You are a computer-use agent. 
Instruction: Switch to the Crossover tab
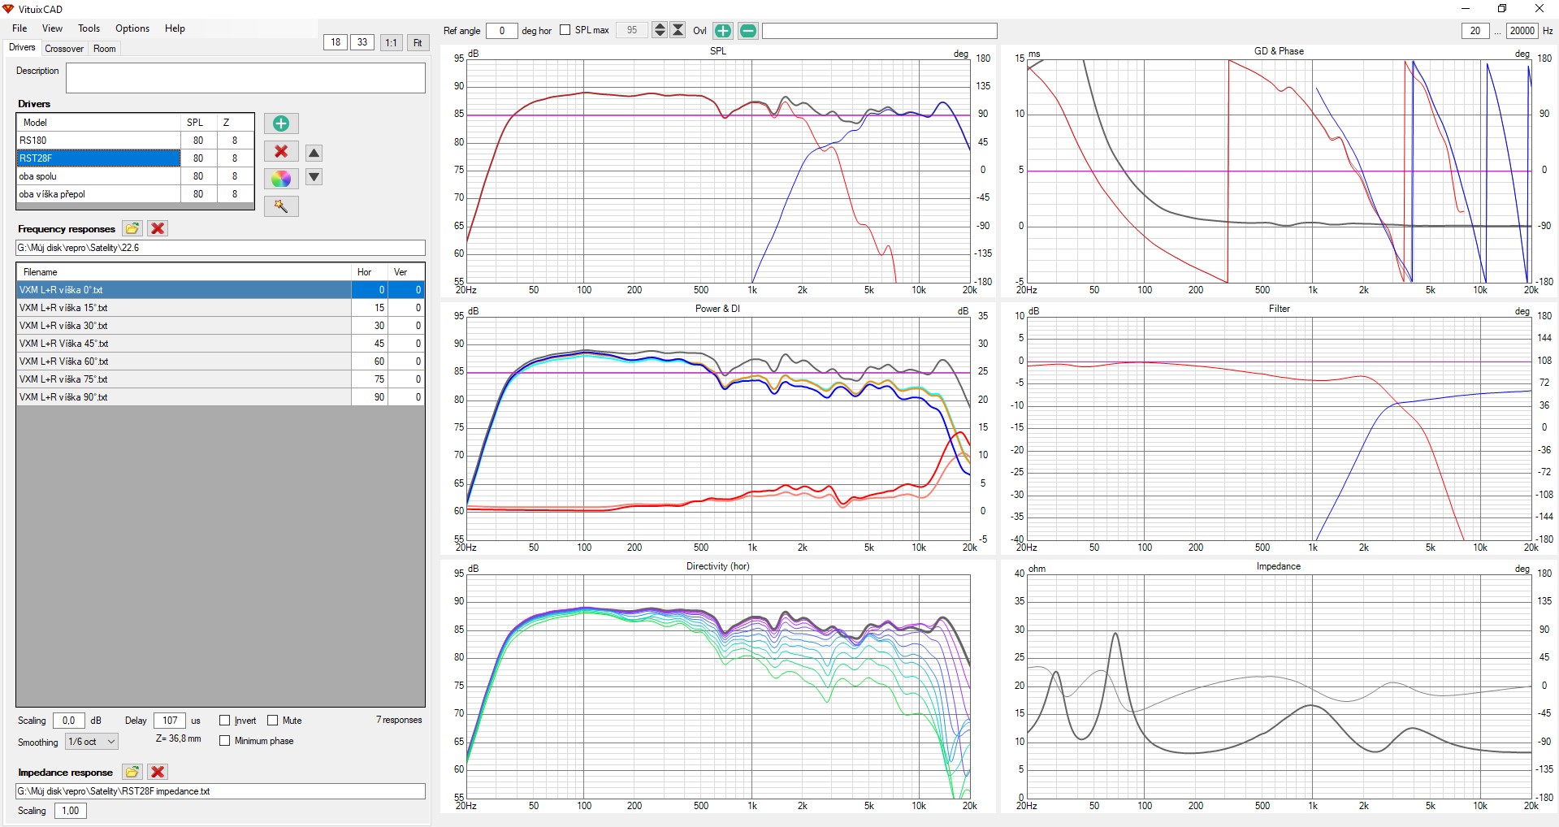64,49
